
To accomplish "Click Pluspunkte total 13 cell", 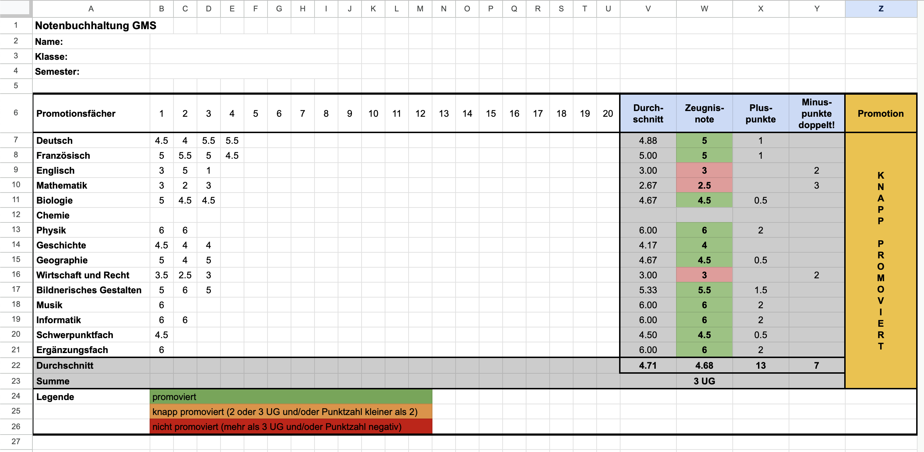I will [760, 365].
